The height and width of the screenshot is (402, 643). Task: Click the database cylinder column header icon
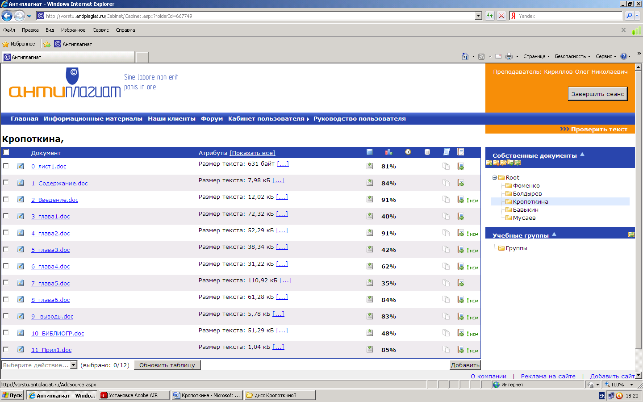tap(427, 152)
